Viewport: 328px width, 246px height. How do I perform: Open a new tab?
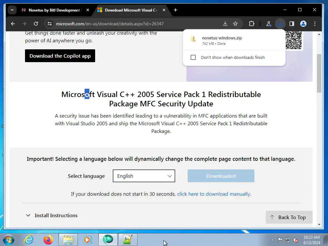[176, 10]
